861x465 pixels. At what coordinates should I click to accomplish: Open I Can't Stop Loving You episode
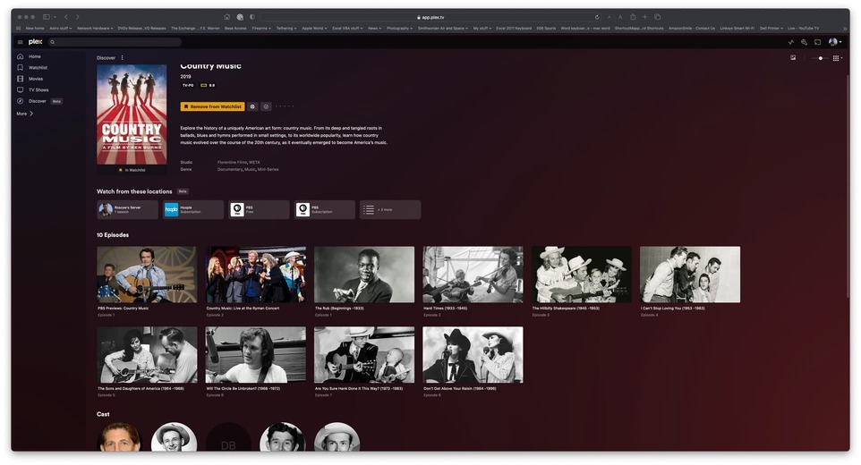[x=690, y=275]
